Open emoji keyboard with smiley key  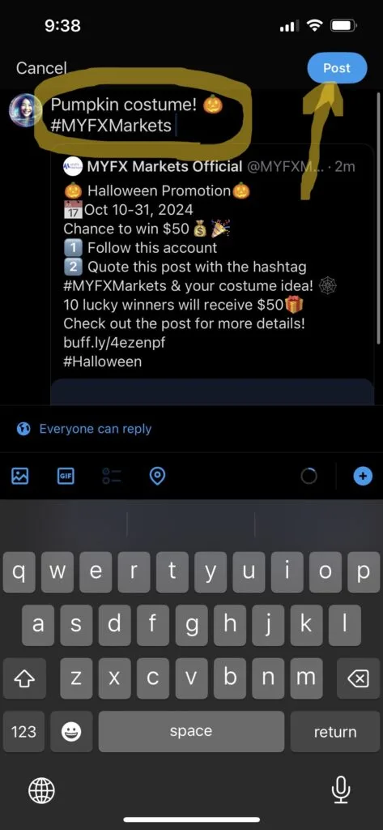pos(71,732)
